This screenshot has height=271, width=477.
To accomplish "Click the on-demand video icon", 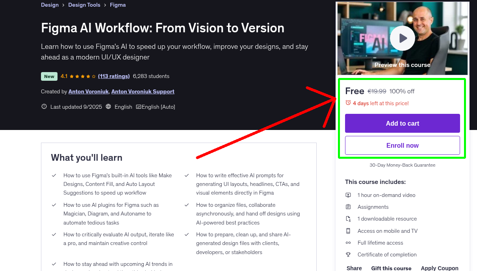I will 348,195.
